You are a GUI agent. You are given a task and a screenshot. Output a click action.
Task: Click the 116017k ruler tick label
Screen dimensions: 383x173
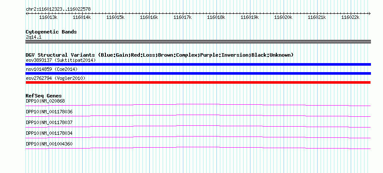pyautogui.click(x=182, y=17)
